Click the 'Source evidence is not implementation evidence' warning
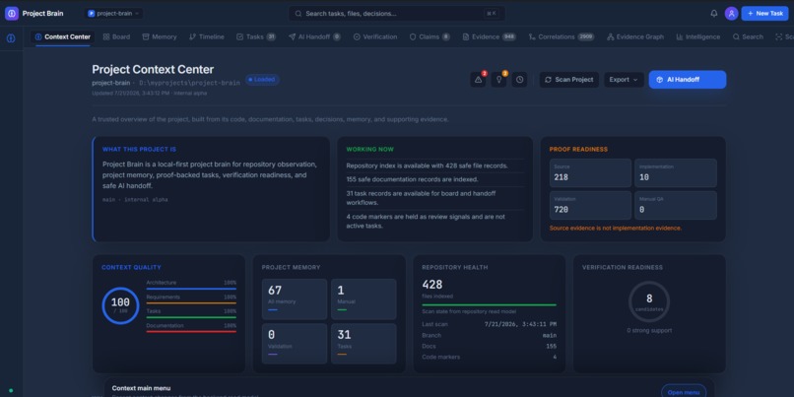The image size is (794, 397). point(616,228)
